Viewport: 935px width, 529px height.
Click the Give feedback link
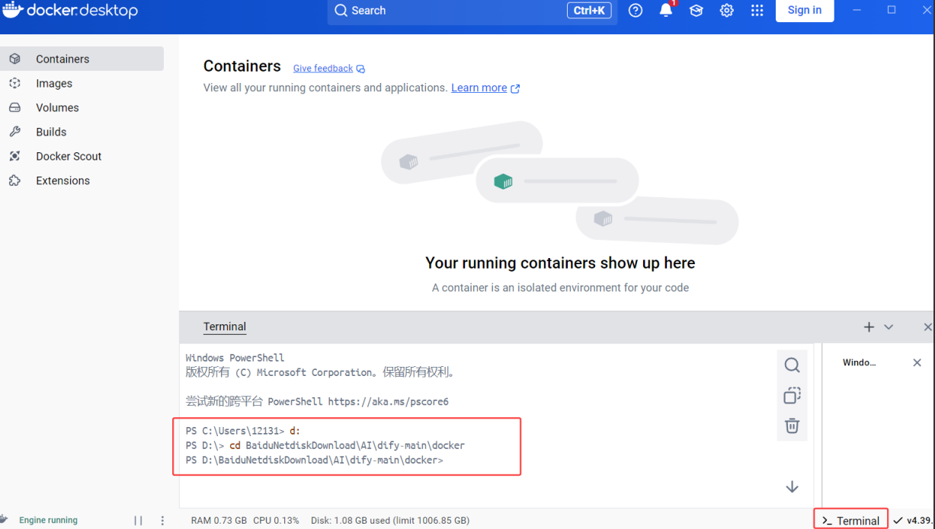click(329, 69)
